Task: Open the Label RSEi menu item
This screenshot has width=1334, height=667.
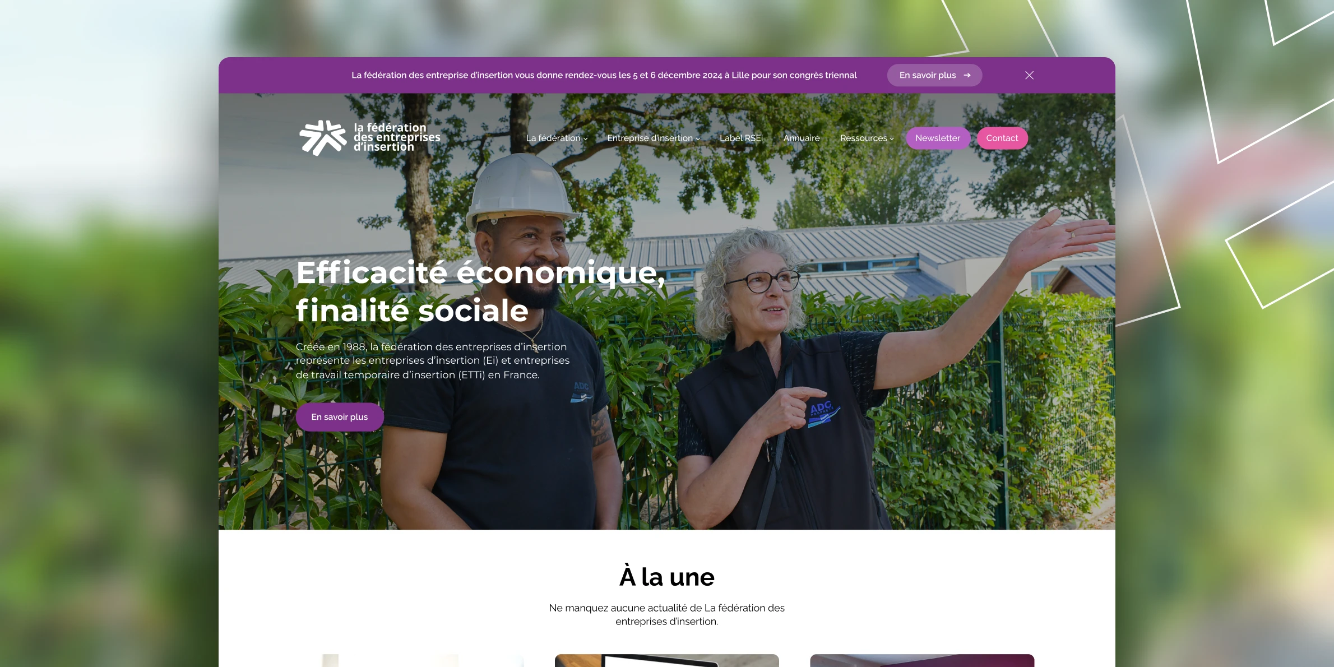Action: (x=741, y=138)
